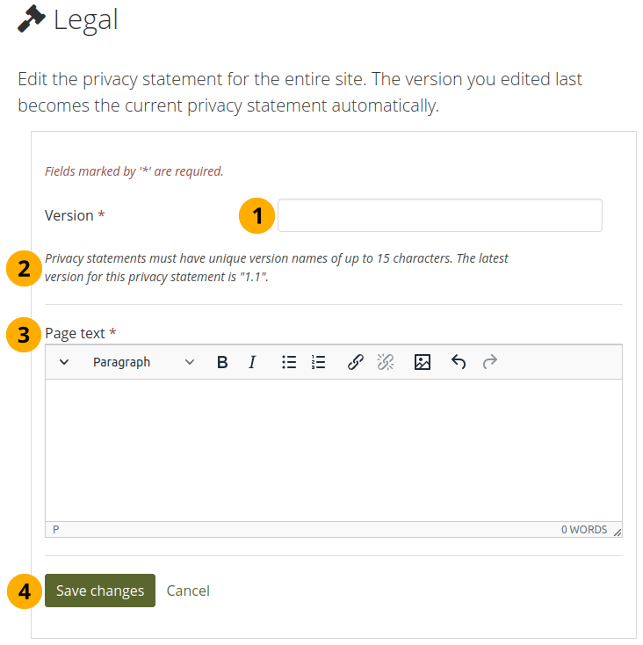Expand the editor toolbar with the chevron

pos(64,362)
